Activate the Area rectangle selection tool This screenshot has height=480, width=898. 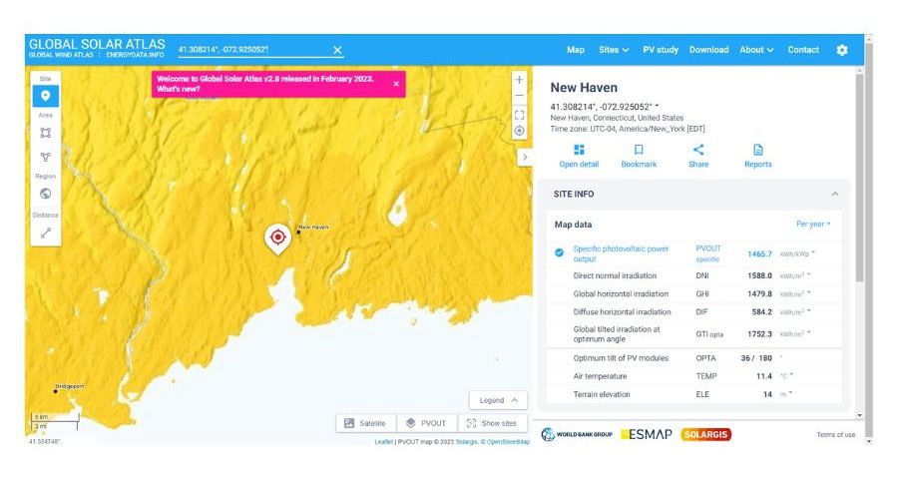pos(45,133)
